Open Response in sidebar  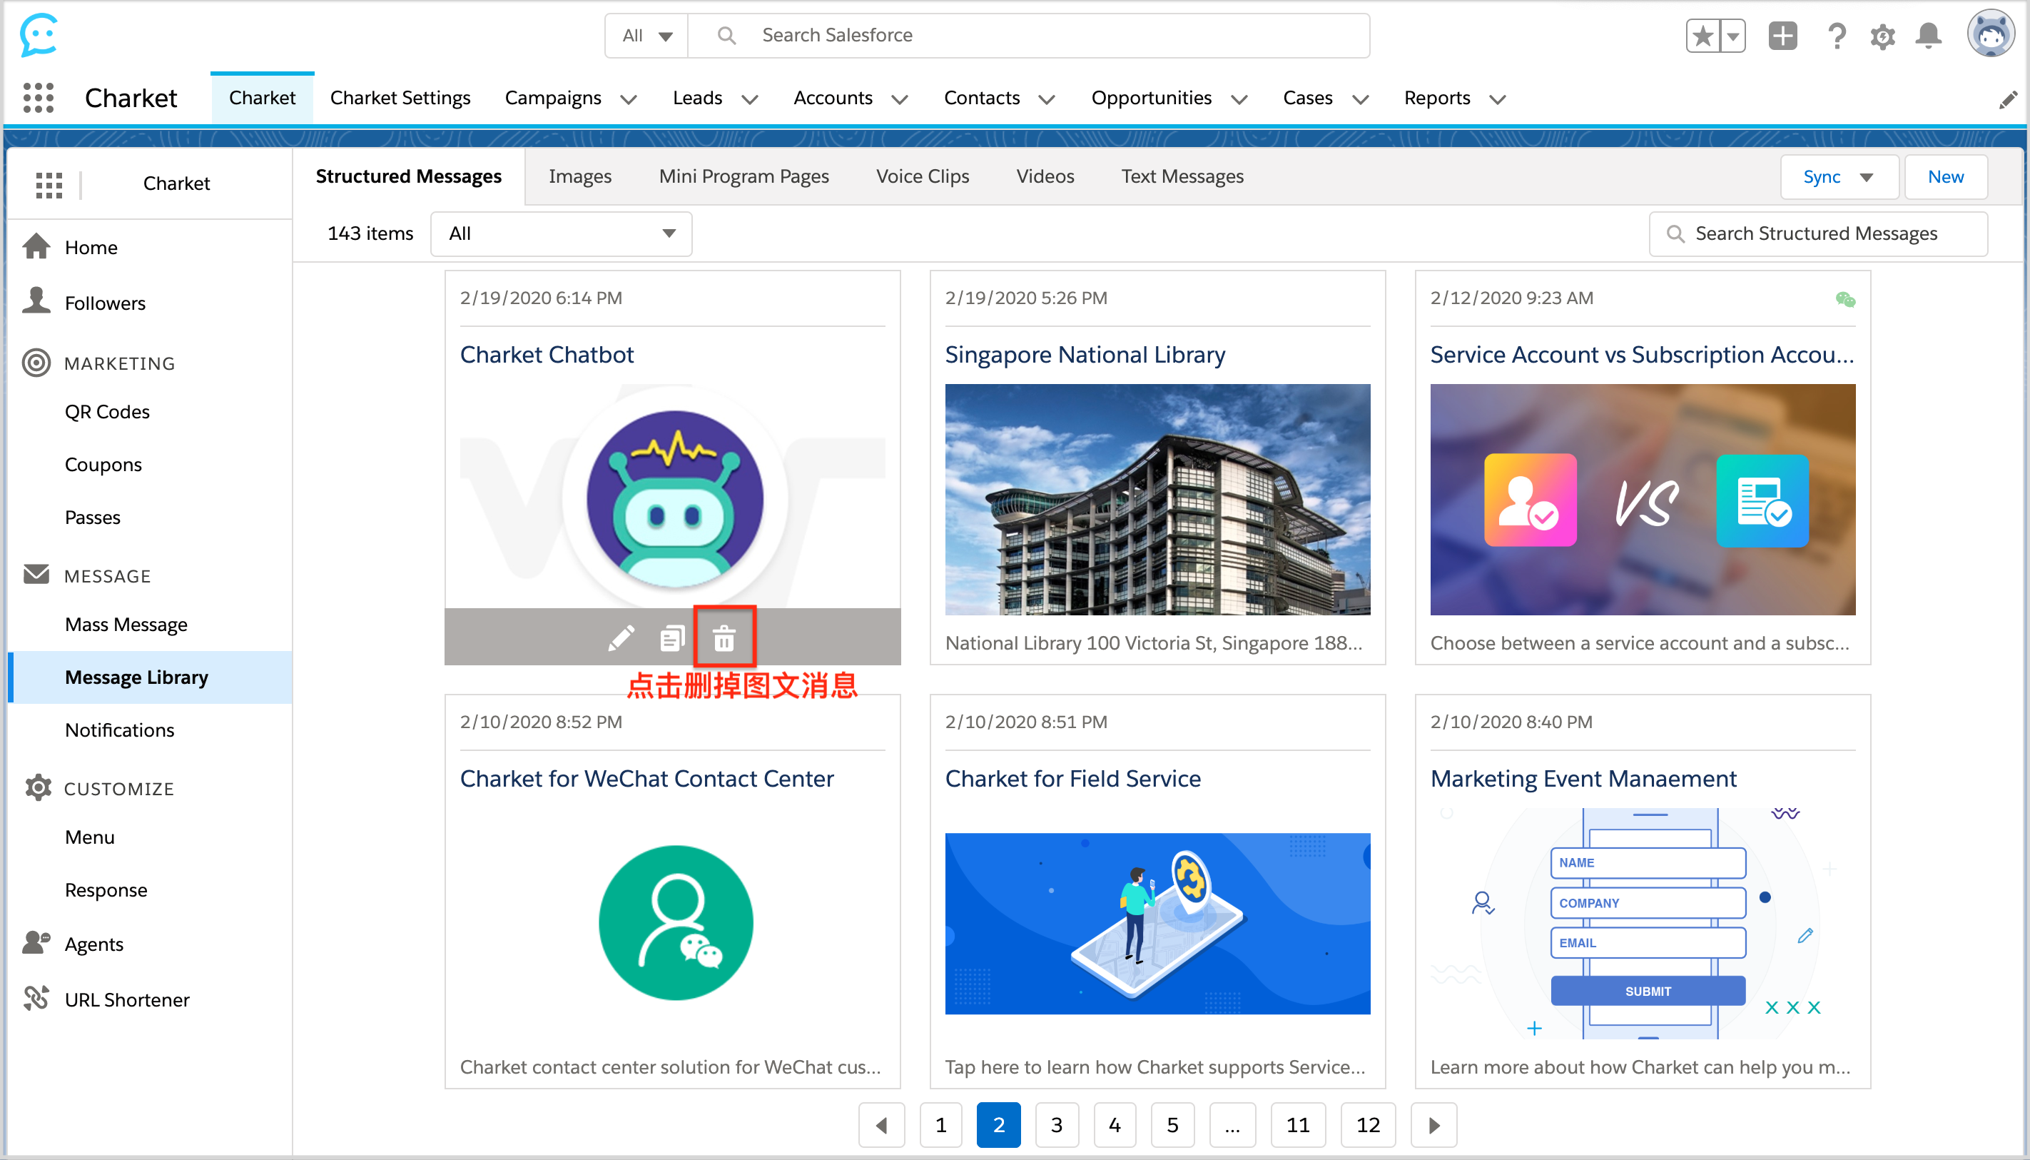(x=106, y=890)
